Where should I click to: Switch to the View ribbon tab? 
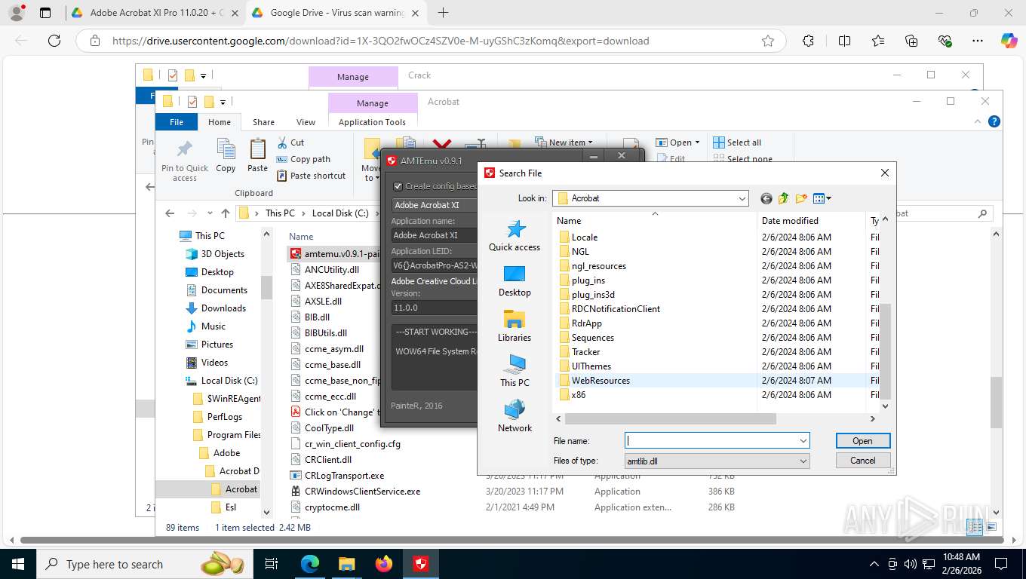point(306,122)
